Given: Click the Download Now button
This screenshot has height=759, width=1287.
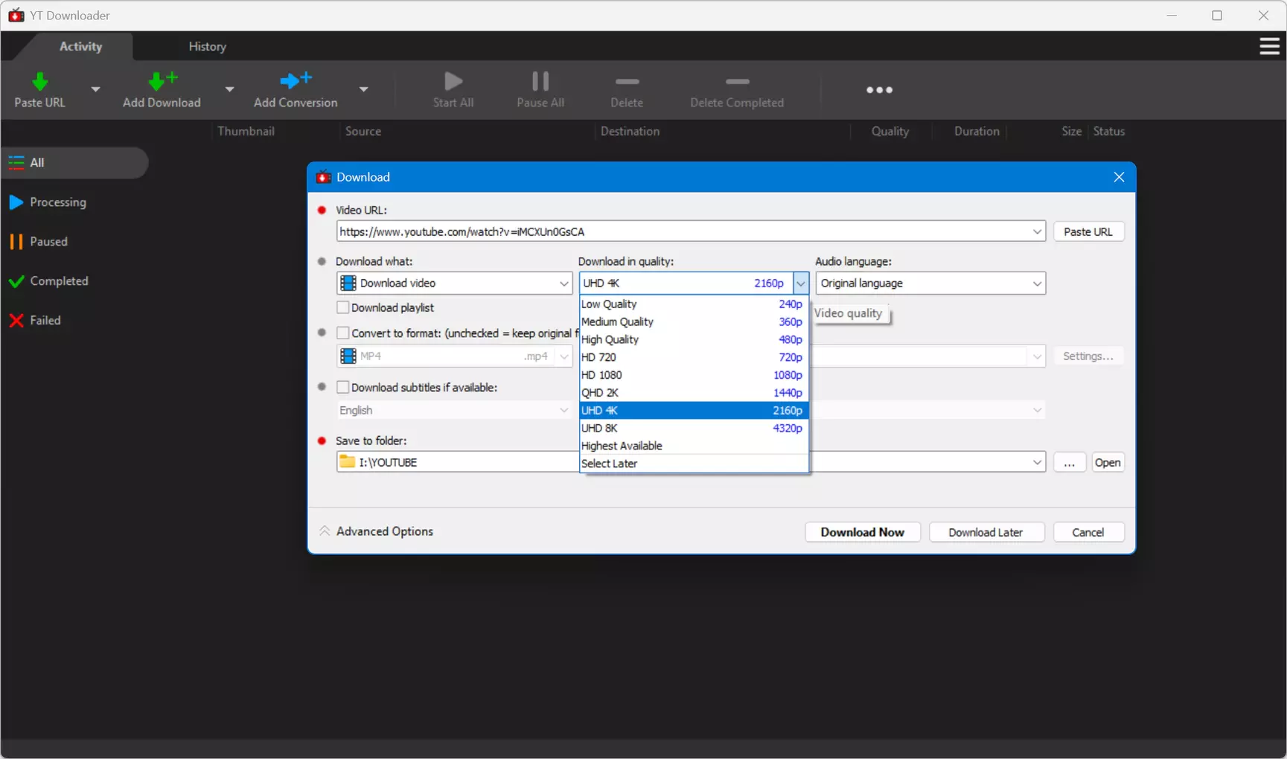Looking at the screenshot, I should 863,532.
